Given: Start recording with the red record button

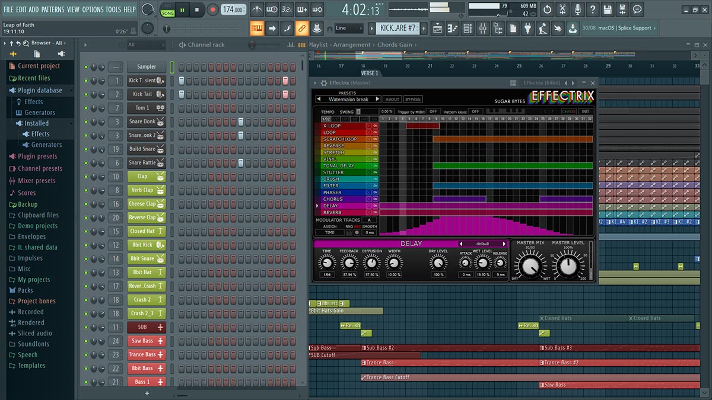Looking at the screenshot, I should pos(213,9).
